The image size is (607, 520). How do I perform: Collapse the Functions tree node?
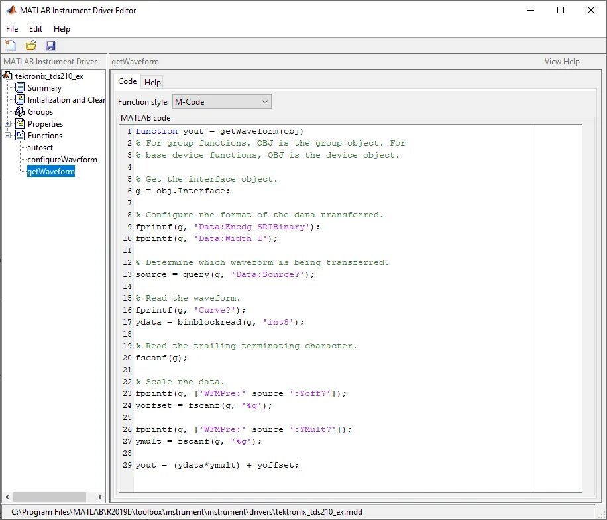click(x=7, y=135)
